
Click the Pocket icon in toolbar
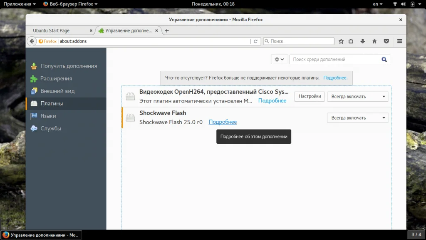click(x=386, y=41)
